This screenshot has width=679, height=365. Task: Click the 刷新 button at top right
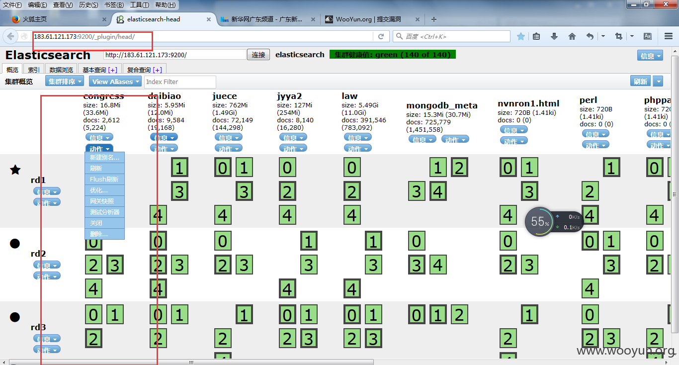(641, 82)
